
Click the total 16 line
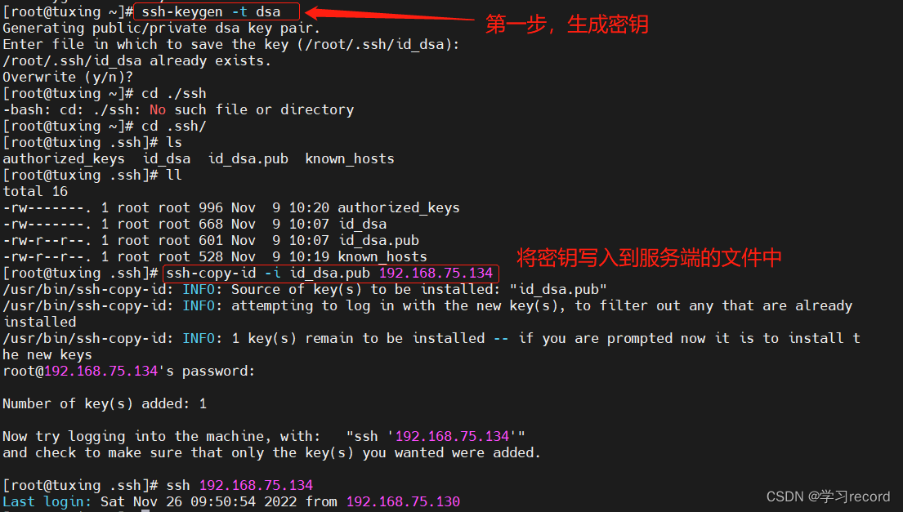[35, 191]
